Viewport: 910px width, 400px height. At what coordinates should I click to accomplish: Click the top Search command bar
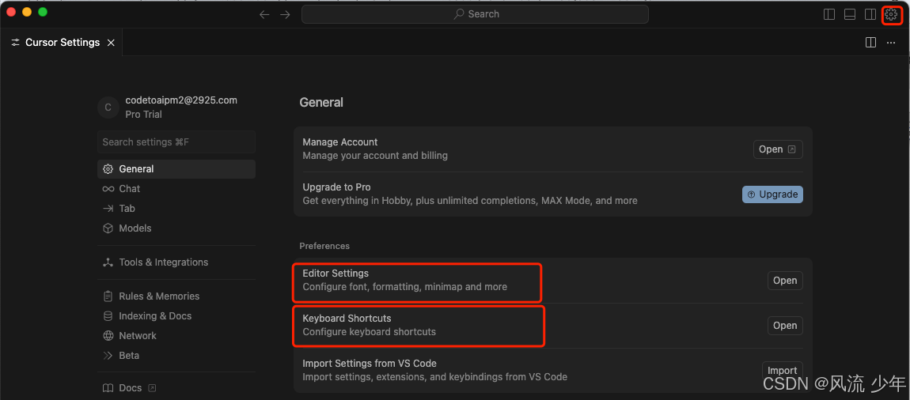[475, 14]
